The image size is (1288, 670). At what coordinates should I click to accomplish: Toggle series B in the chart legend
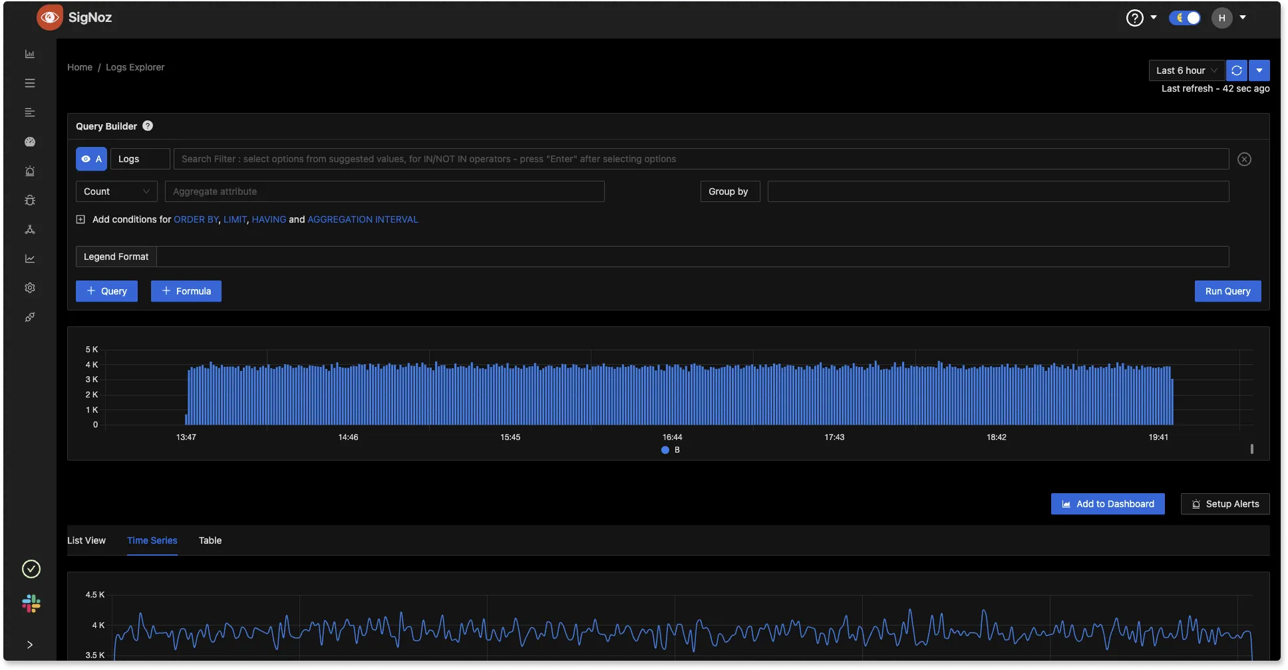pyautogui.click(x=671, y=450)
